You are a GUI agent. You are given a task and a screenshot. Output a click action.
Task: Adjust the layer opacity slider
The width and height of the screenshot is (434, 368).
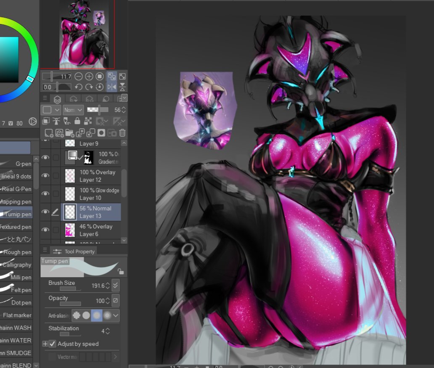coord(98,110)
